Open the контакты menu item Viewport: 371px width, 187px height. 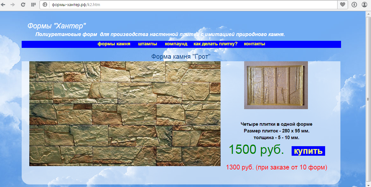click(254, 44)
